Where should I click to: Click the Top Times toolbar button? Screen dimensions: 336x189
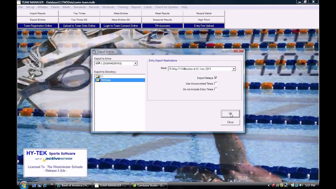tap(79, 13)
